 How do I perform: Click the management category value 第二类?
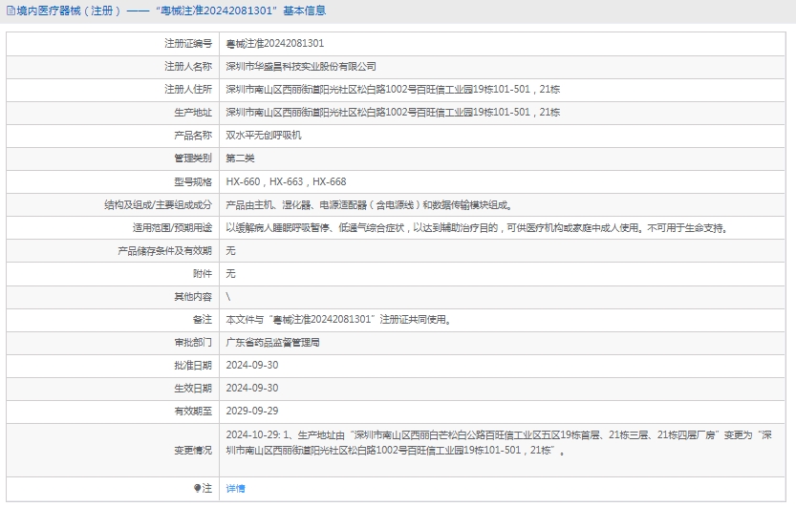[240, 158]
